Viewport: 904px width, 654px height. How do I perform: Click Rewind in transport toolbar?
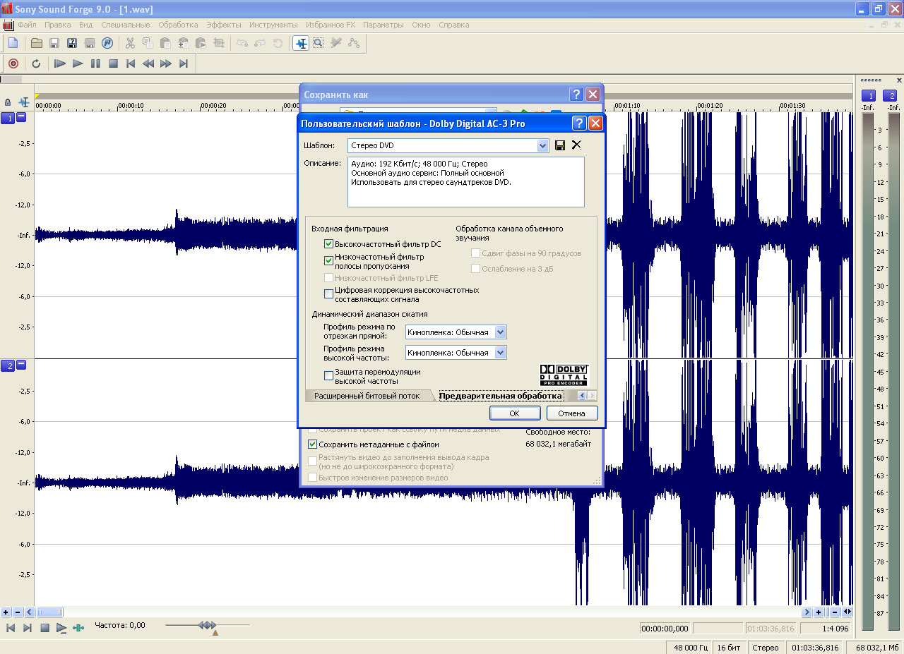click(148, 63)
